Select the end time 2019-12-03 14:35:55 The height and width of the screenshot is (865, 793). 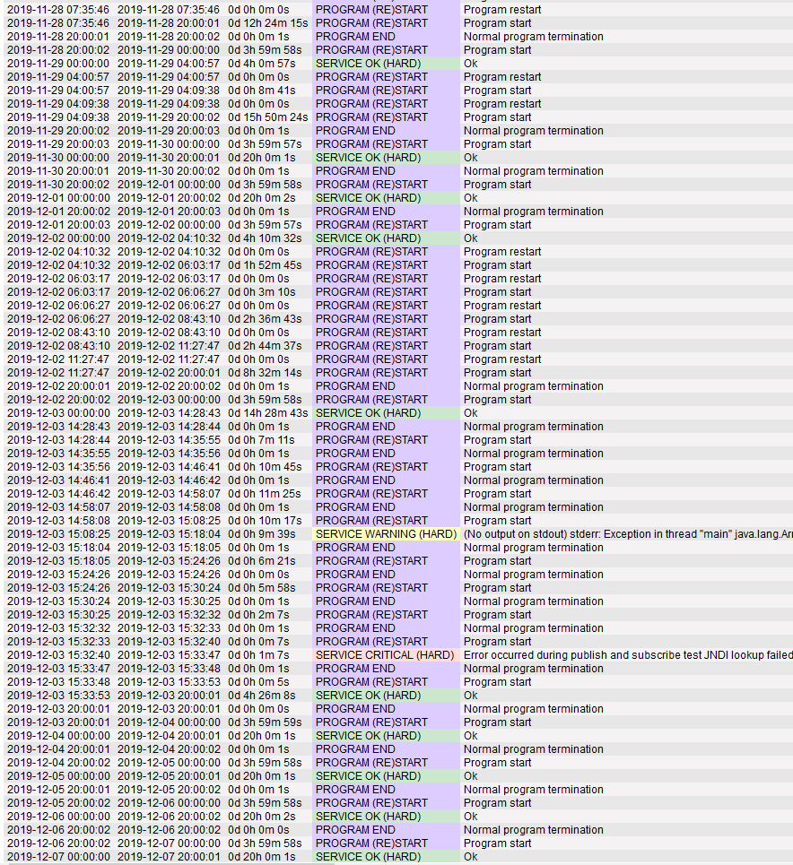[169, 440]
